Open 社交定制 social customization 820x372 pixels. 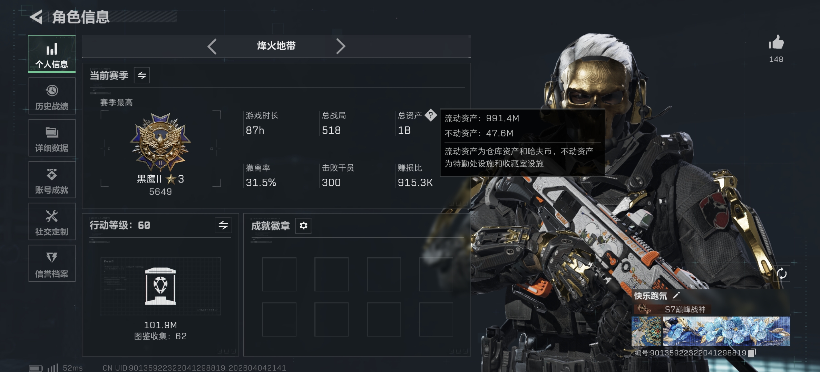coord(52,221)
